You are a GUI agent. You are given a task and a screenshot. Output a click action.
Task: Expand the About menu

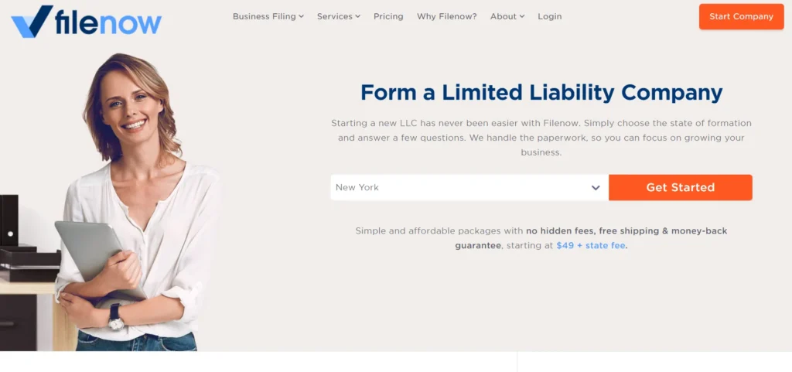click(x=503, y=16)
